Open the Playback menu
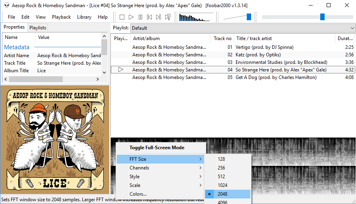Screen dimensions: 356x204 tap(61, 17)
